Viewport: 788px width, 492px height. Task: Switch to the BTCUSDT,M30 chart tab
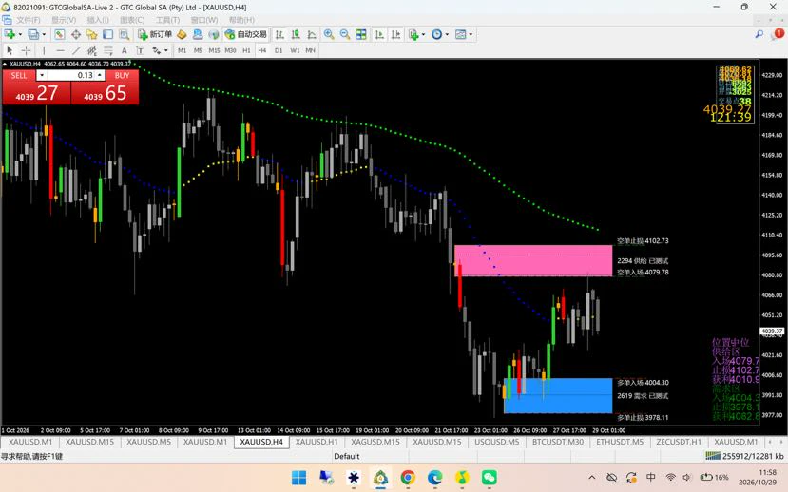[558, 442]
